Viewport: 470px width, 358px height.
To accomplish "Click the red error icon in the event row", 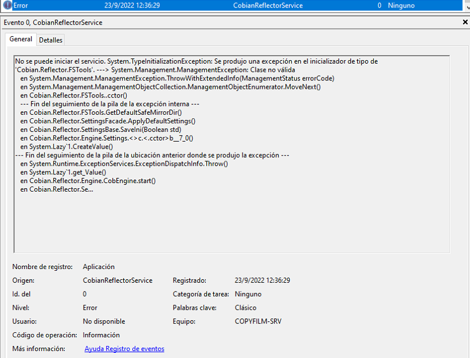I will tap(7, 5).
